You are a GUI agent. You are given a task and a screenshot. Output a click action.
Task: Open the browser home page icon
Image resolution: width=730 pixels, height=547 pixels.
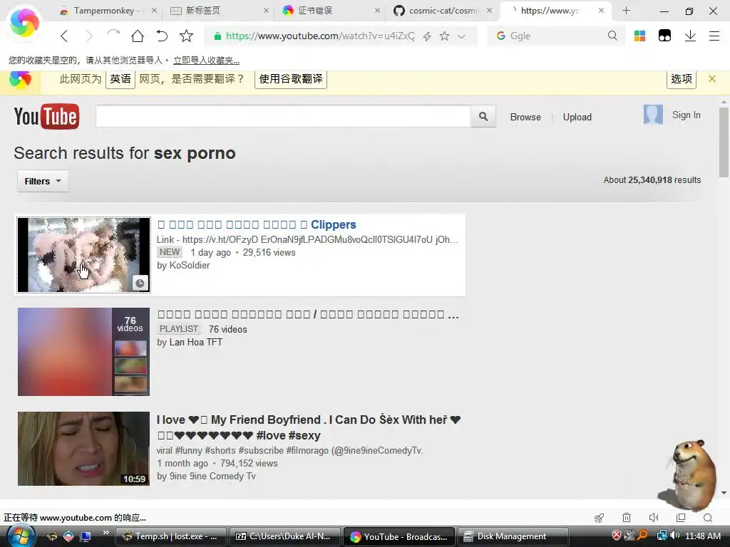(138, 36)
